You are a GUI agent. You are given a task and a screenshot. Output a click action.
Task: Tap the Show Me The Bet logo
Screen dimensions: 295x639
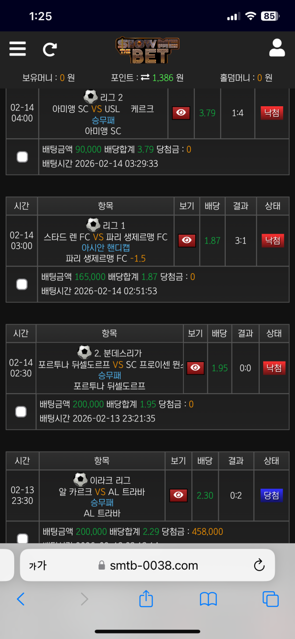[x=147, y=51]
